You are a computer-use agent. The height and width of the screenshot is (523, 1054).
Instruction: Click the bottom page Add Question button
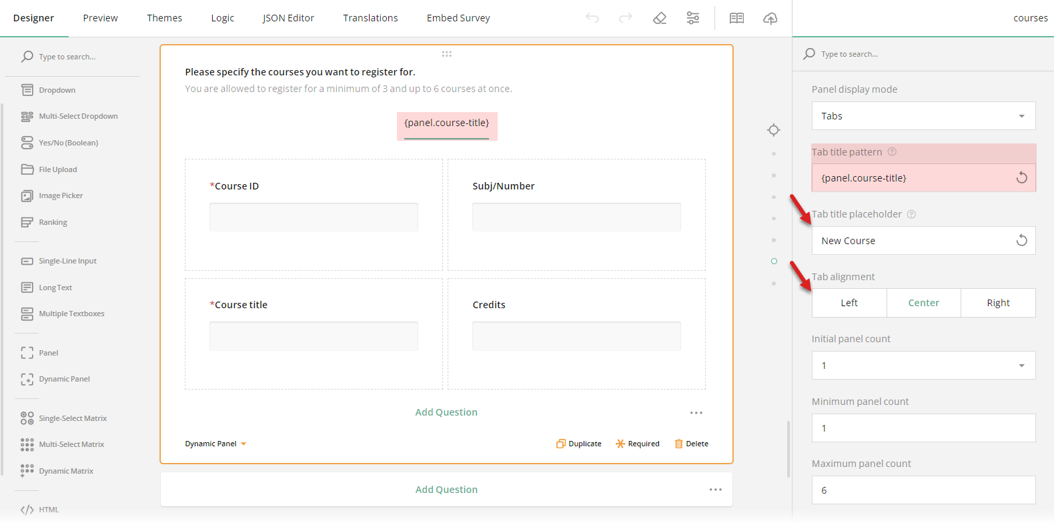pos(446,490)
